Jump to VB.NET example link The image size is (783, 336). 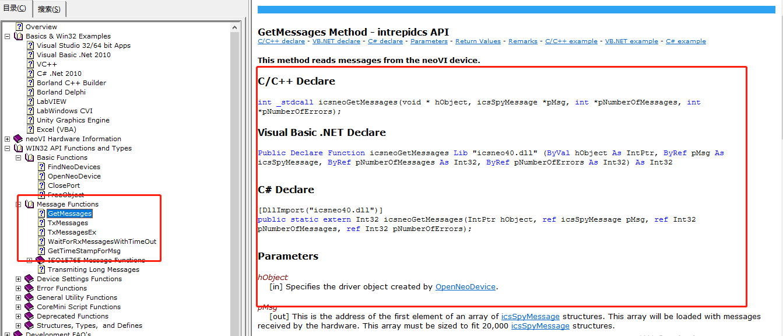(x=631, y=41)
